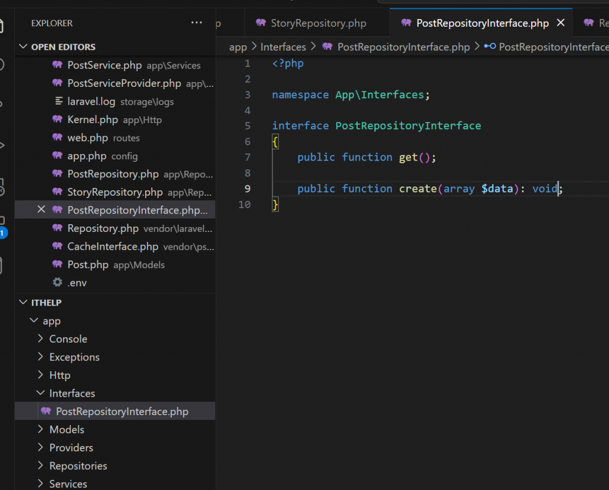This screenshot has height=490, width=609.
Task: Expand the Services folder
Action: (40, 484)
